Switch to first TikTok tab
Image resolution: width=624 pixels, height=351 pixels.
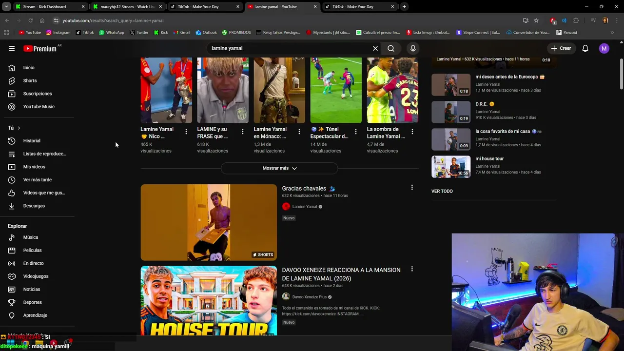point(205,7)
